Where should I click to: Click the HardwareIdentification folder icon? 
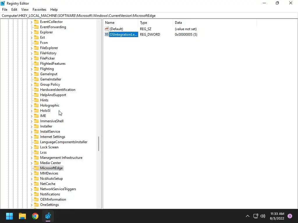36,90
